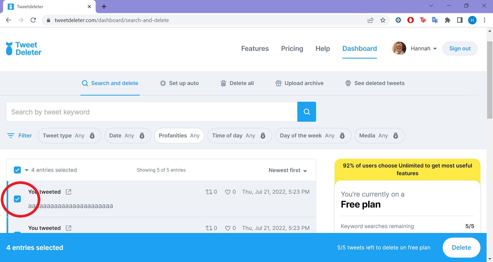Image resolution: width=493 pixels, height=262 pixels.
Task: Click the Tweet Deleter logo
Action: [24, 49]
